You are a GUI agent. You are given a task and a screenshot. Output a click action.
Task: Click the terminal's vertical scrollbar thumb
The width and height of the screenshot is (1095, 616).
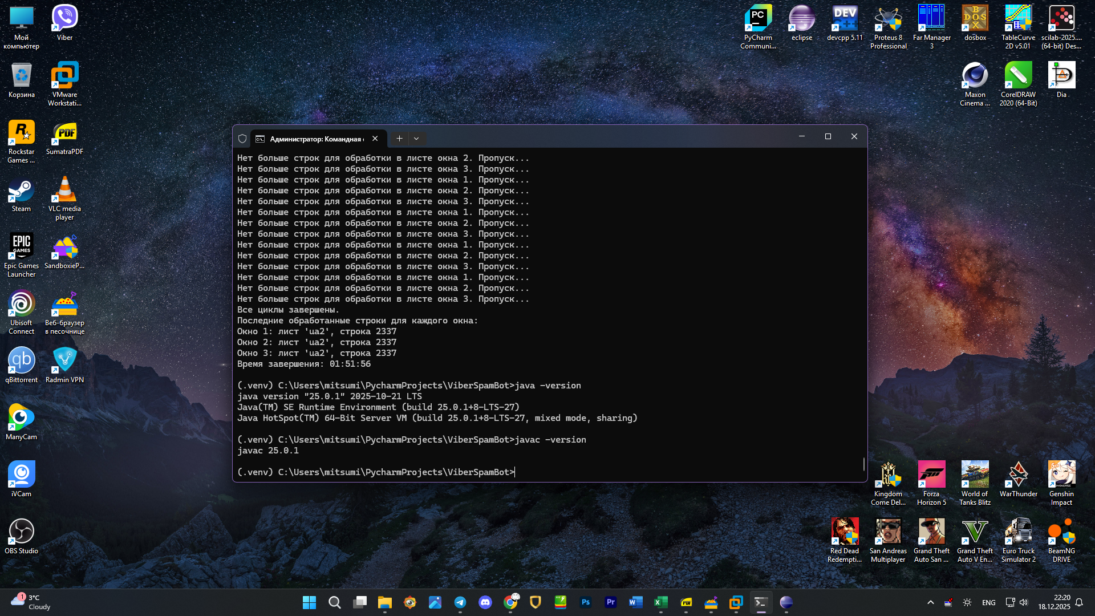[x=863, y=464]
